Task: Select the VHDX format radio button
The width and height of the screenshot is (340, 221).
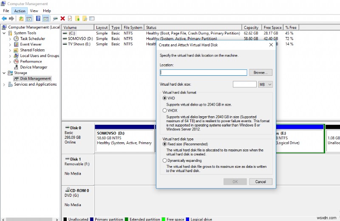Action: [x=164, y=110]
